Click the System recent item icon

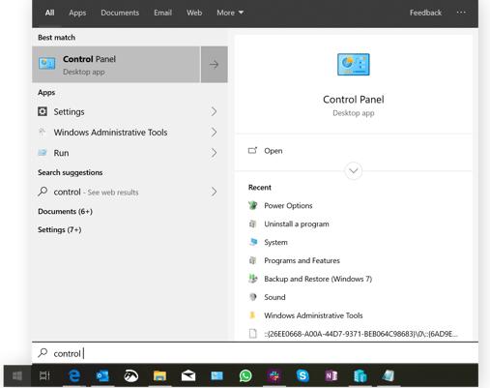coord(253,242)
